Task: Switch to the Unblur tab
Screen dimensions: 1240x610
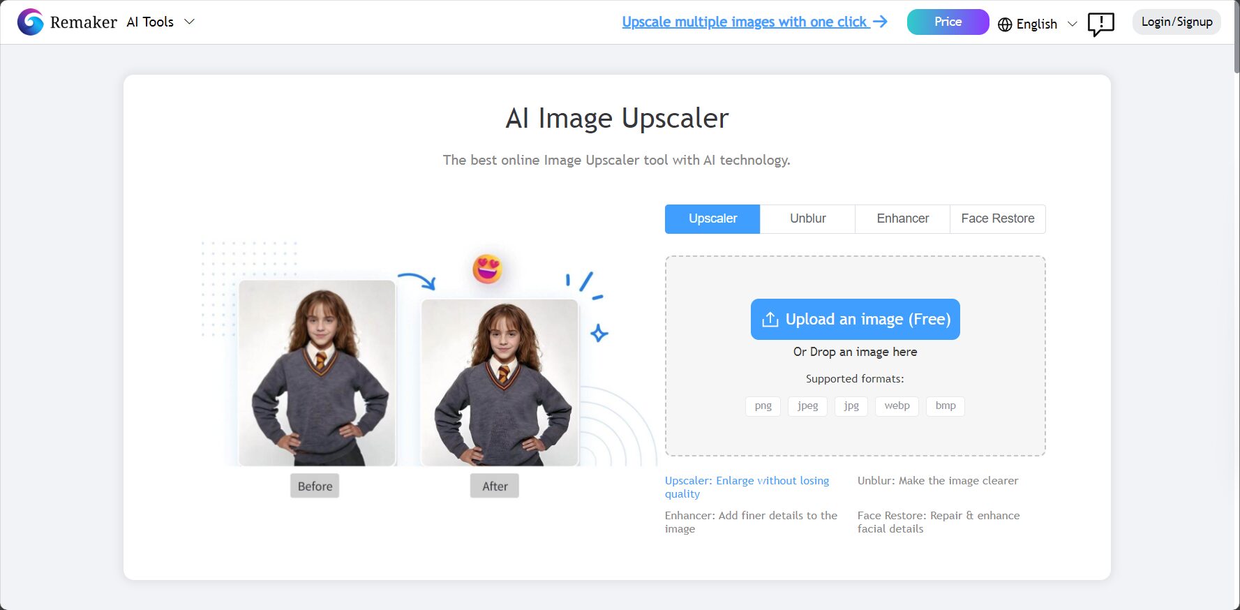Action: [x=807, y=219]
